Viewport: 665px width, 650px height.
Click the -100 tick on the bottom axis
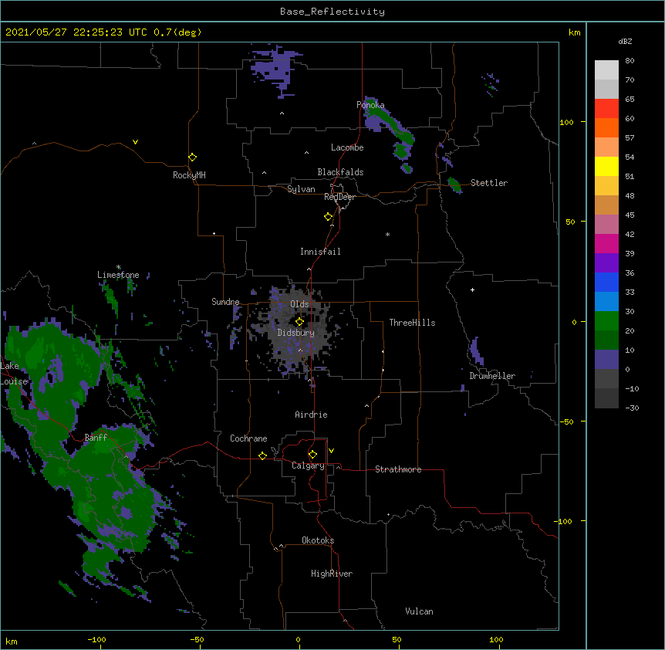[96, 639]
